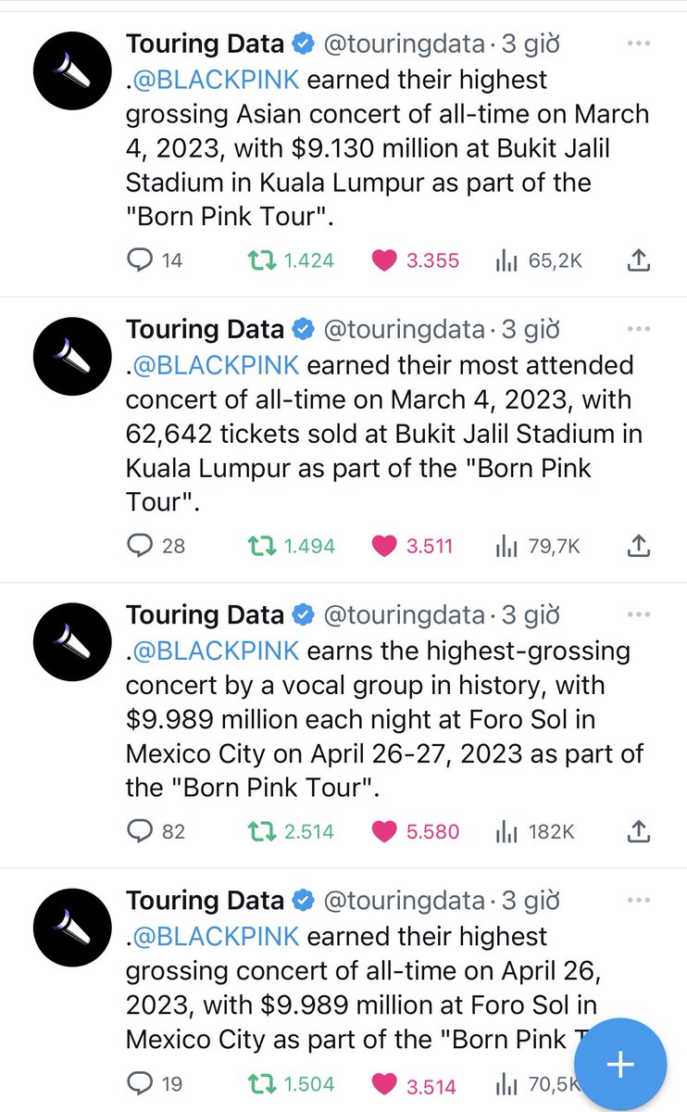Share the tweet with 79,7K views
The width and height of the screenshot is (687, 1112).
[x=639, y=547]
